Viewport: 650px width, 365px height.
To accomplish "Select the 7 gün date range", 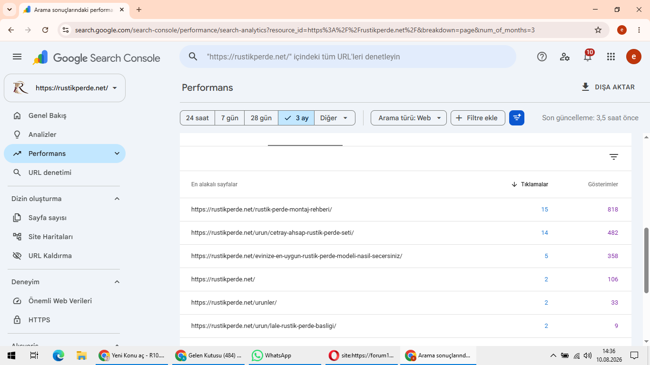I will (x=230, y=118).
